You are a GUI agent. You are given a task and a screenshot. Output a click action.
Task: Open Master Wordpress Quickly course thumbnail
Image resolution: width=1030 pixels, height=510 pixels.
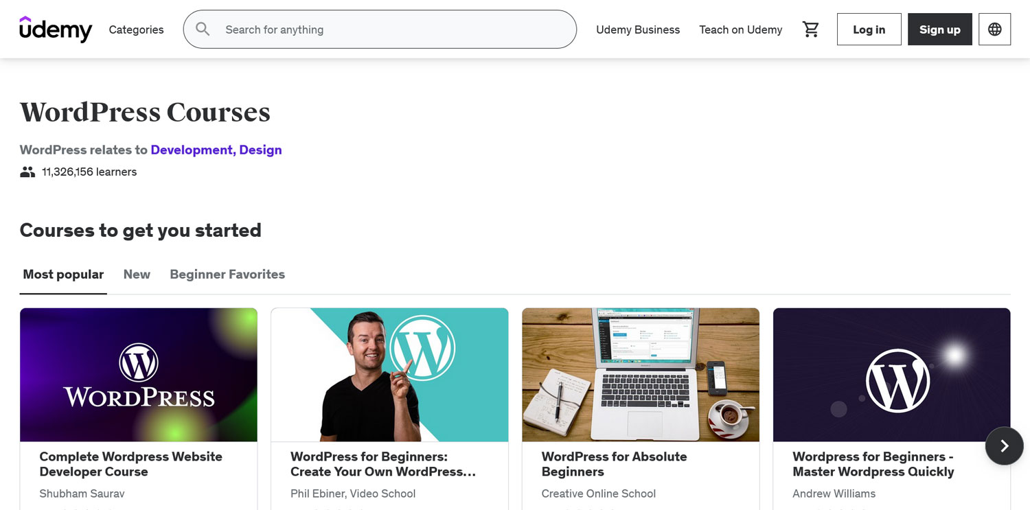point(891,375)
